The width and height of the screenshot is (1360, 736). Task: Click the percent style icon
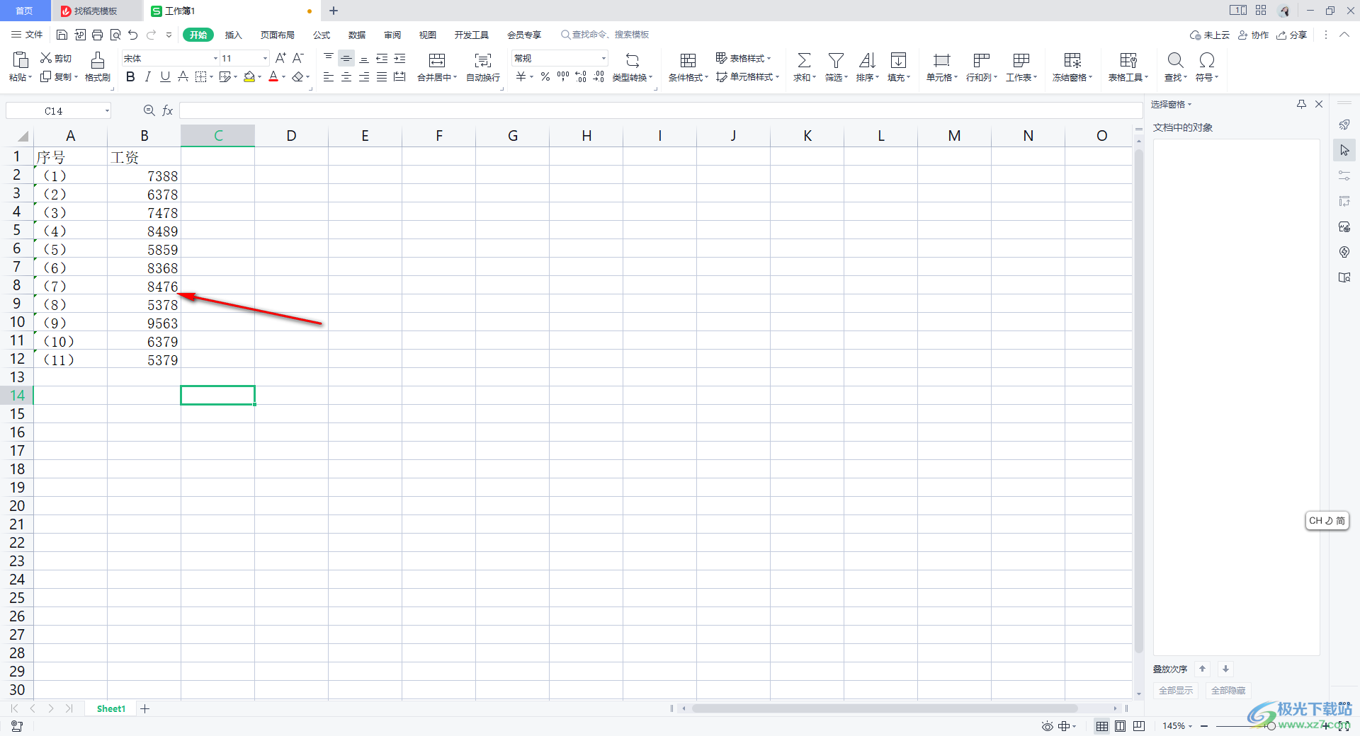pyautogui.click(x=545, y=76)
